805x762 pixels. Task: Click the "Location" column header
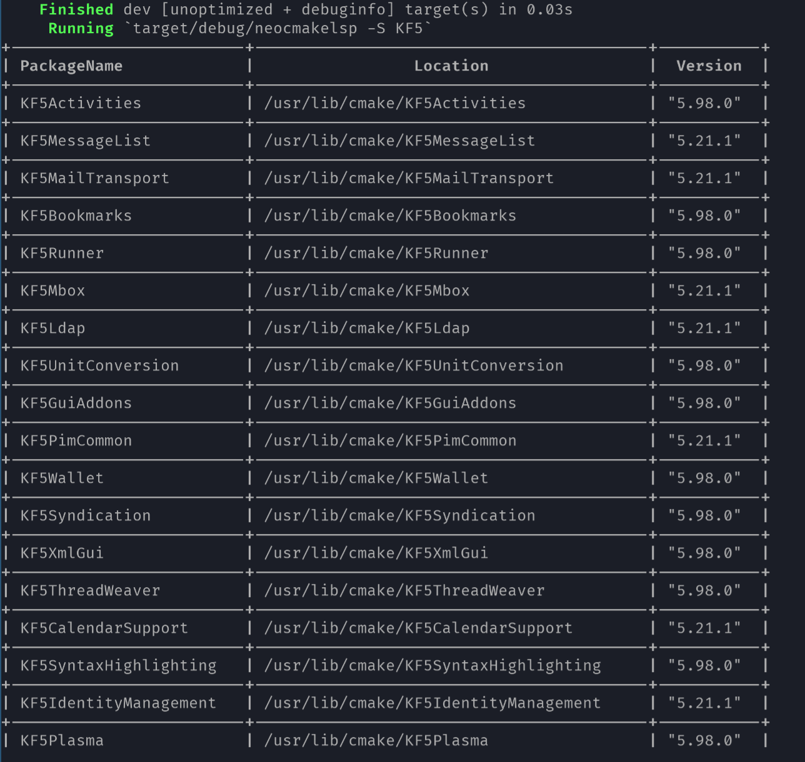tap(451, 66)
